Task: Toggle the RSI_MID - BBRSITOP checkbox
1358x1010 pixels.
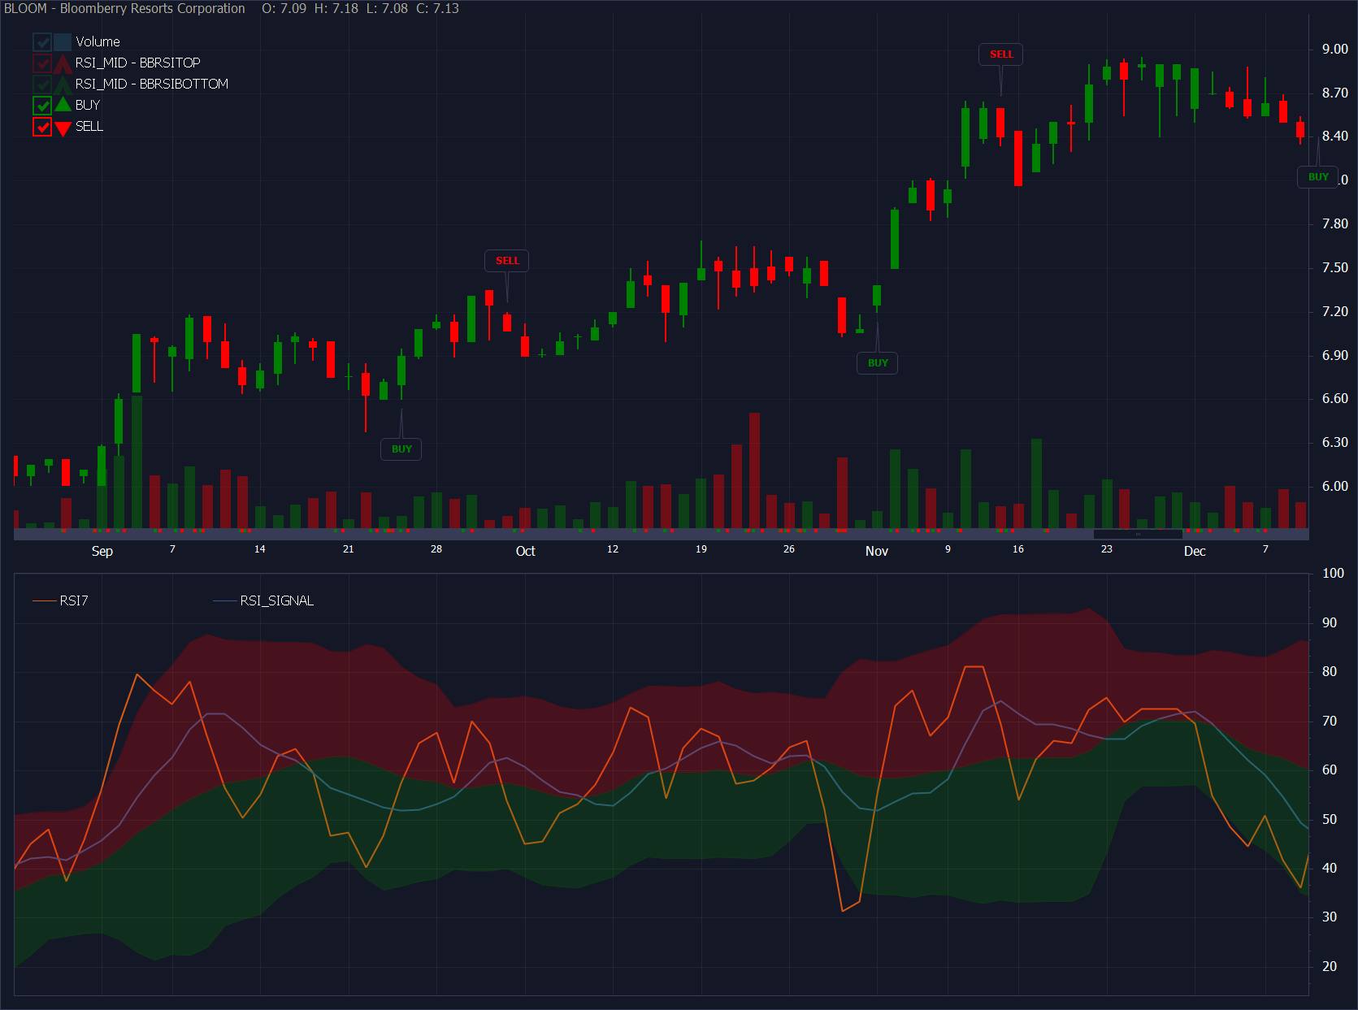Action: (42, 63)
